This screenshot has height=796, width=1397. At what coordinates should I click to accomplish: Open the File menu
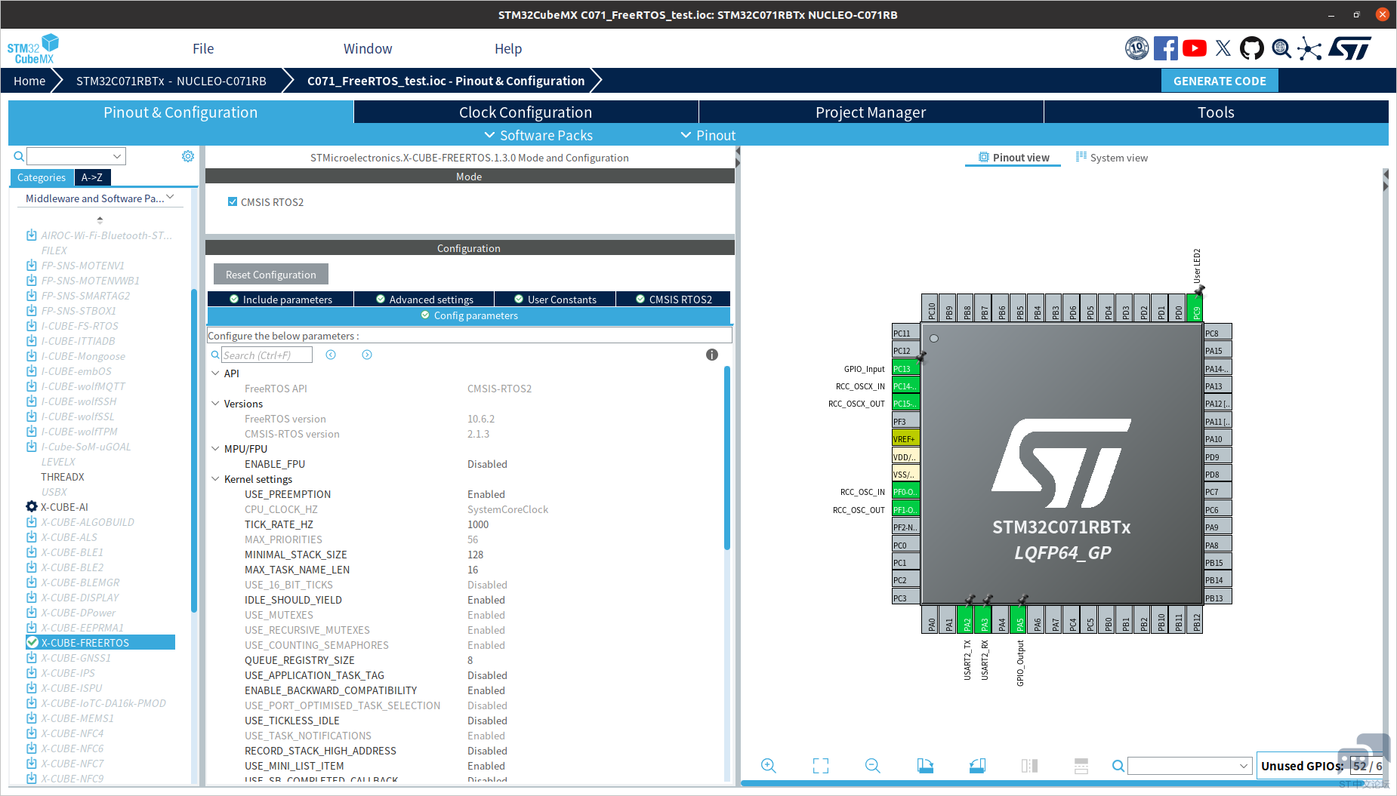click(203, 48)
